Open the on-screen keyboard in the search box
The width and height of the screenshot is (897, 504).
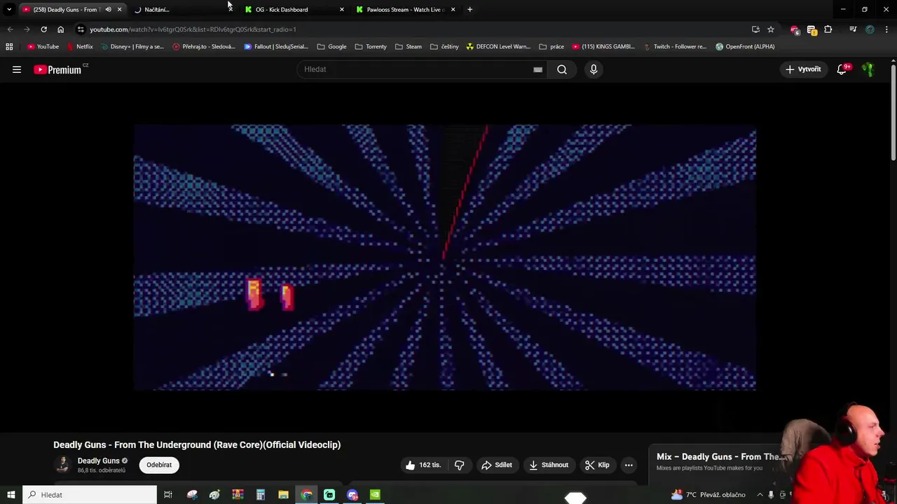(x=537, y=69)
